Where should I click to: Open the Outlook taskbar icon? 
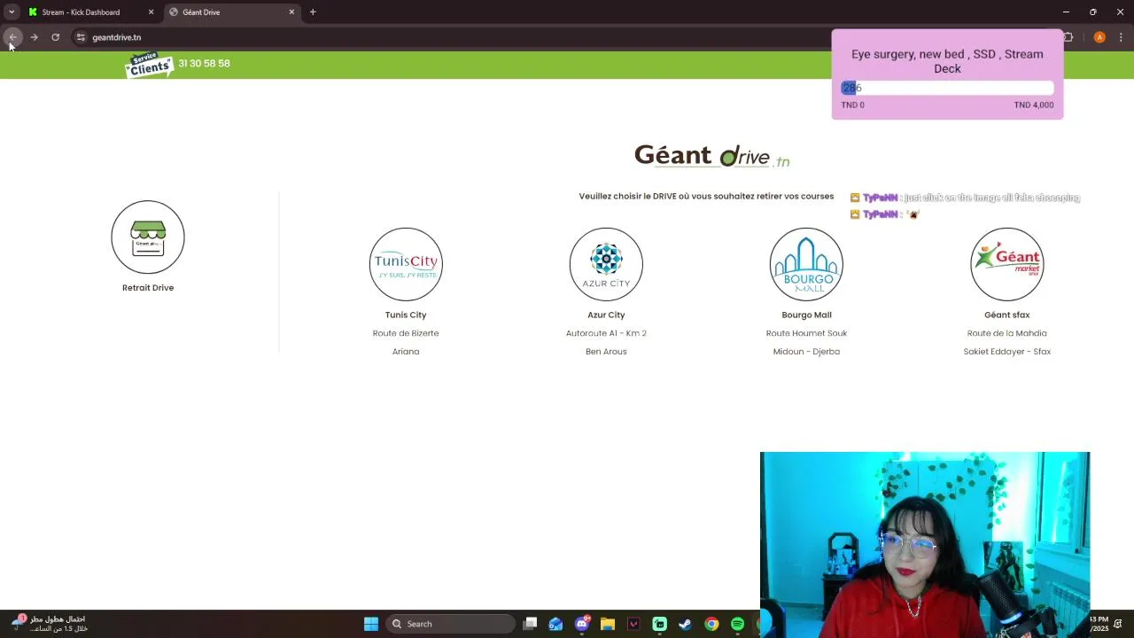click(x=555, y=624)
